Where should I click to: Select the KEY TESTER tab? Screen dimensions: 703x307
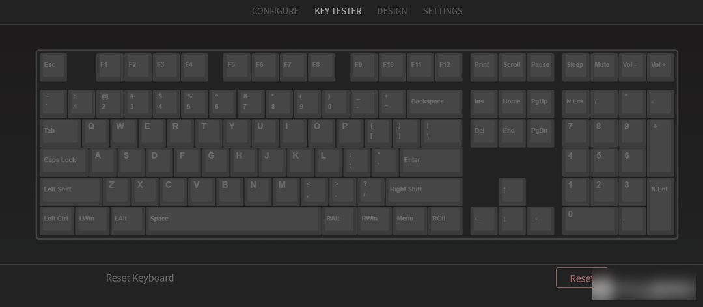click(x=338, y=11)
